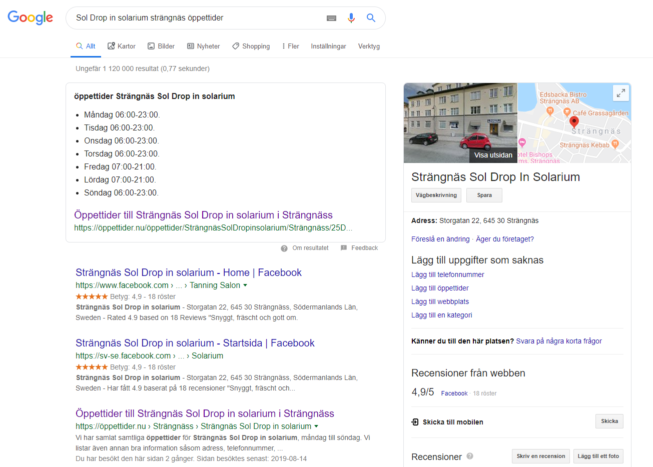Screen dimensions: 653x467
Task: Click Lägg till webbplats link
Action: coord(440,301)
